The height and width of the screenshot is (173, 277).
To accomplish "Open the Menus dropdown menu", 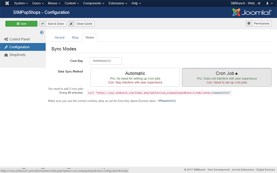I will [x=54, y=3].
